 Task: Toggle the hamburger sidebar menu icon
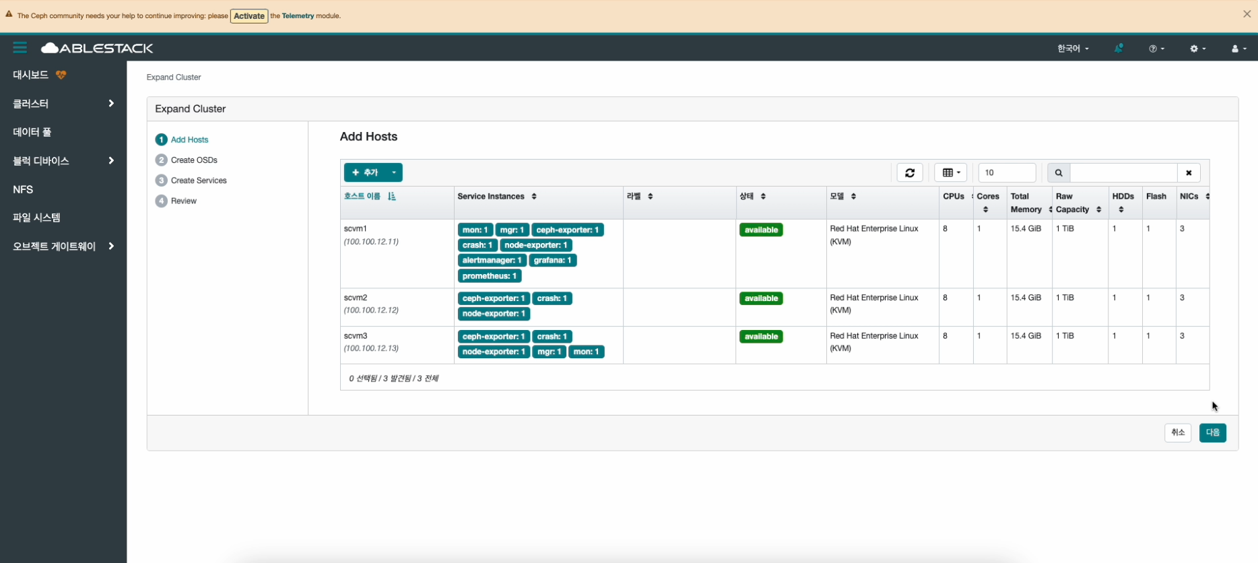(20, 48)
